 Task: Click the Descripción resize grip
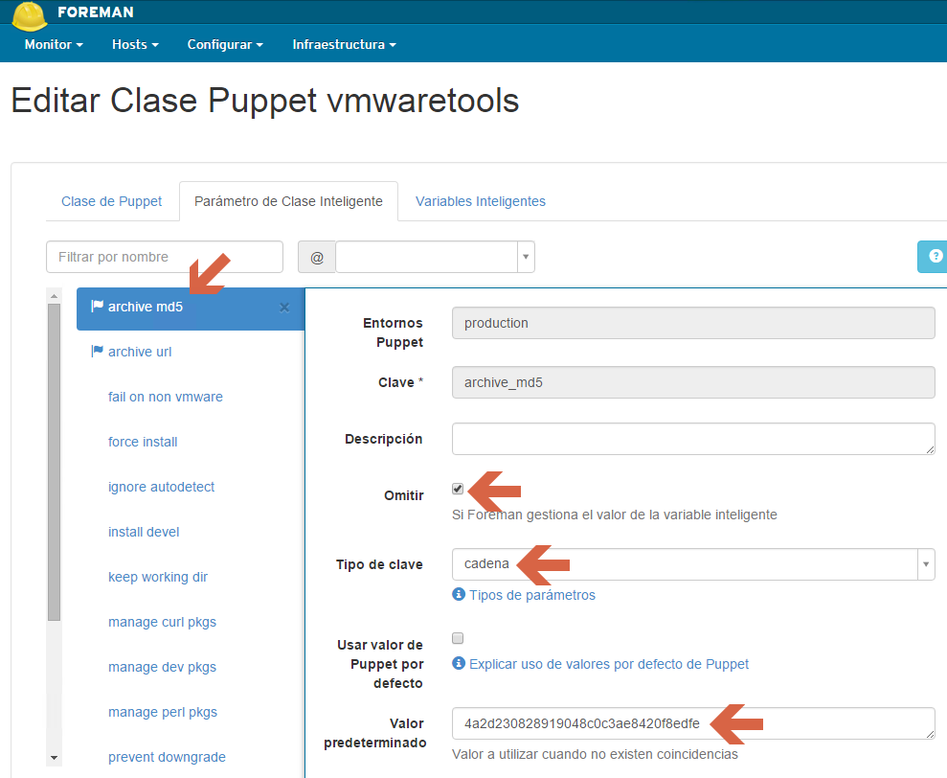tap(930, 449)
